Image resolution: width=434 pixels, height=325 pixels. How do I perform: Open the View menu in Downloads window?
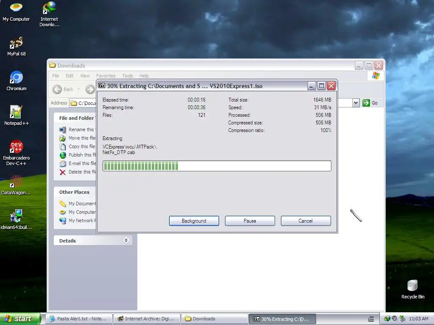(x=85, y=76)
